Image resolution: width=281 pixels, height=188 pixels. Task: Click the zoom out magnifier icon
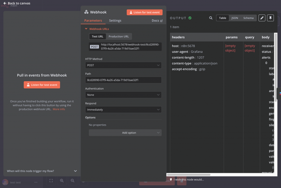pos(72,181)
